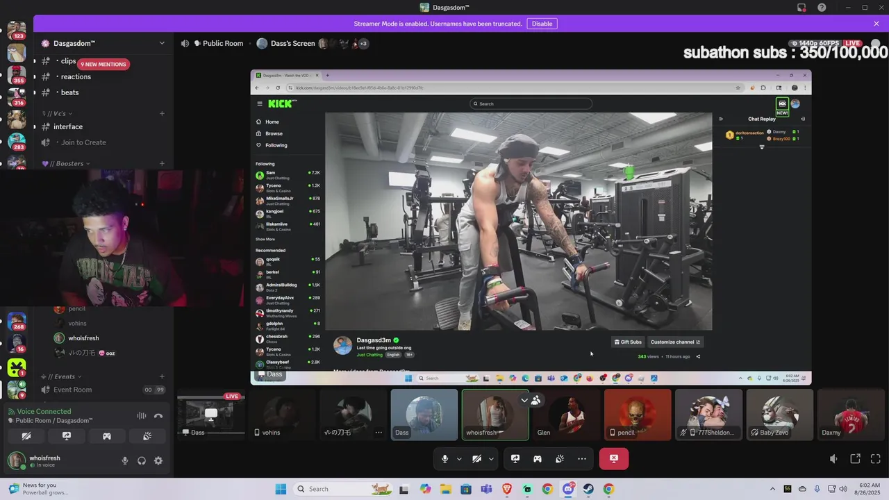Screen dimensions: 889x500
Task: Create a channel in the // Events category
Action: click(162, 376)
